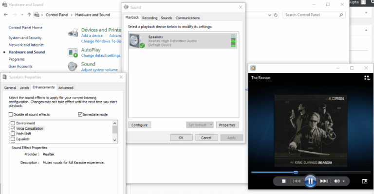Skip to the next track
Image resolution: width=374 pixels, height=194 pixels.
[324, 181]
